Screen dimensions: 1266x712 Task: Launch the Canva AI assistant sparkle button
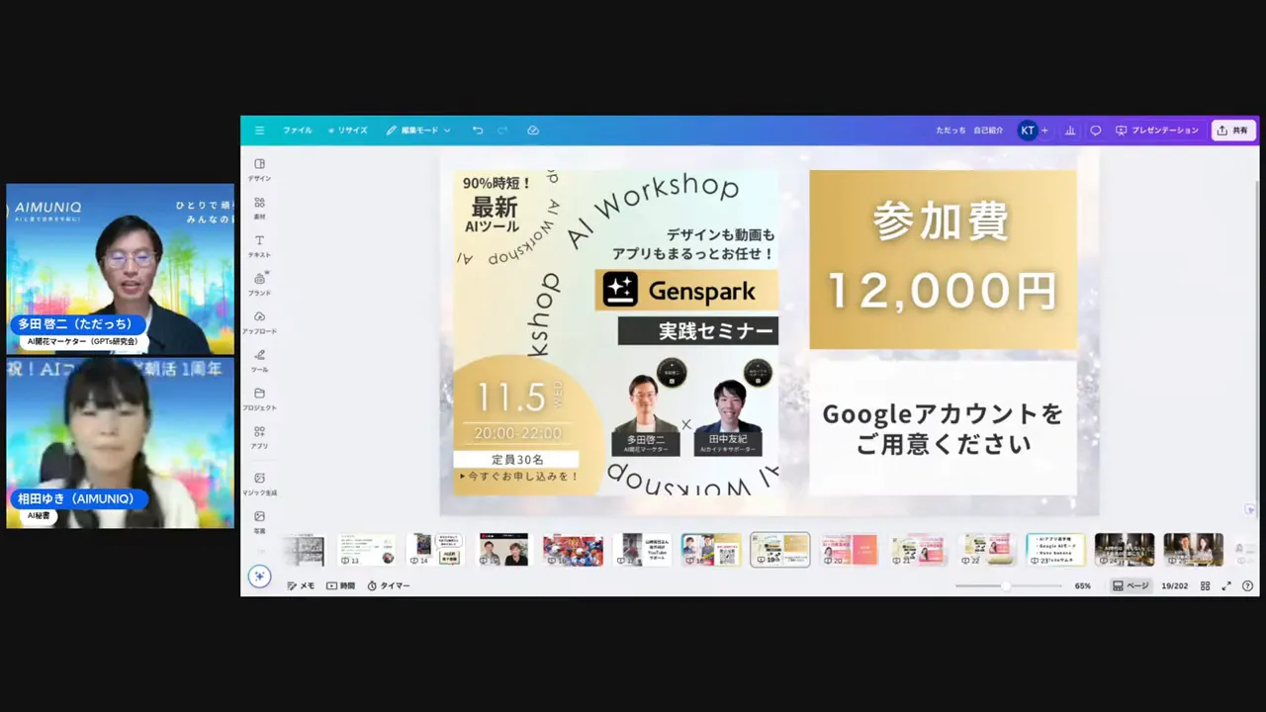tap(259, 577)
